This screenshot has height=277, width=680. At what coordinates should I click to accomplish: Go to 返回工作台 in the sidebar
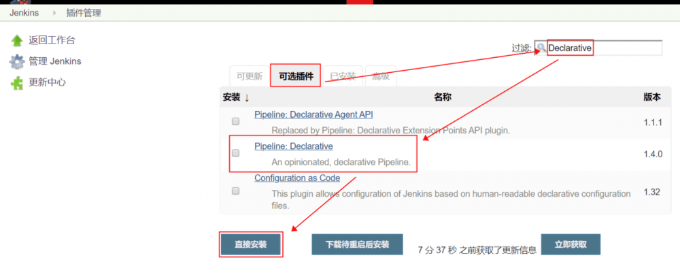[x=52, y=40]
